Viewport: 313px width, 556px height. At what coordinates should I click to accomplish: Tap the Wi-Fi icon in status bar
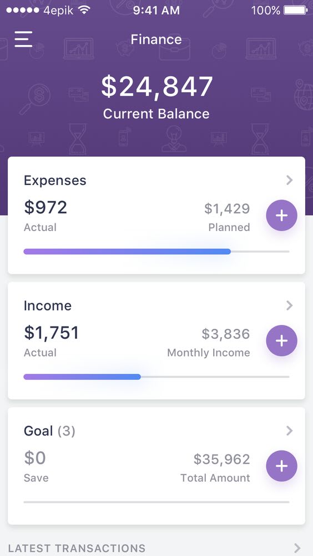tap(84, 10)
